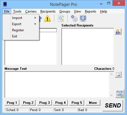This screenshot has height=115, width=127.
Task: Click the Sched: 0 status field
Action: 17,110
